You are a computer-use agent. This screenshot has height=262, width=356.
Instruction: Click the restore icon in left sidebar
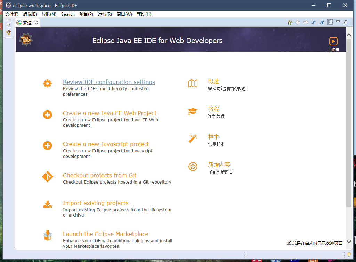click(8, 25)
